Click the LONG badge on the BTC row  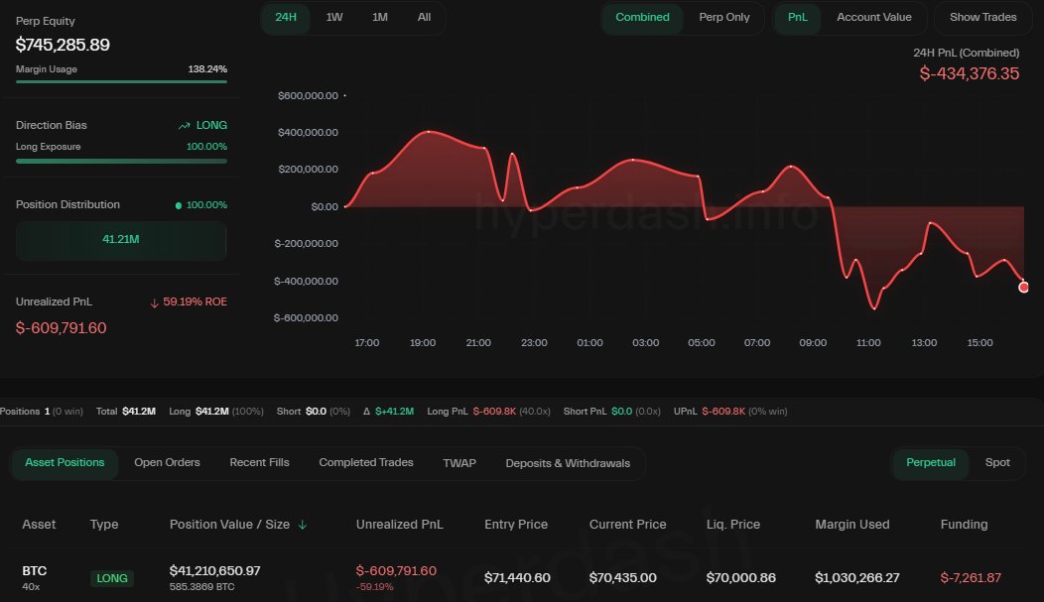111,578
